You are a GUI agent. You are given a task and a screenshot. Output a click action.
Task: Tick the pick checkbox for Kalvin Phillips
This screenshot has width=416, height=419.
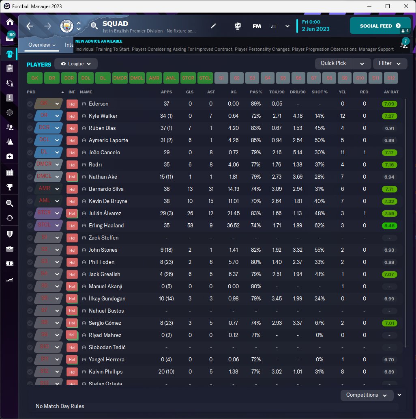click(x=30, y=372)
